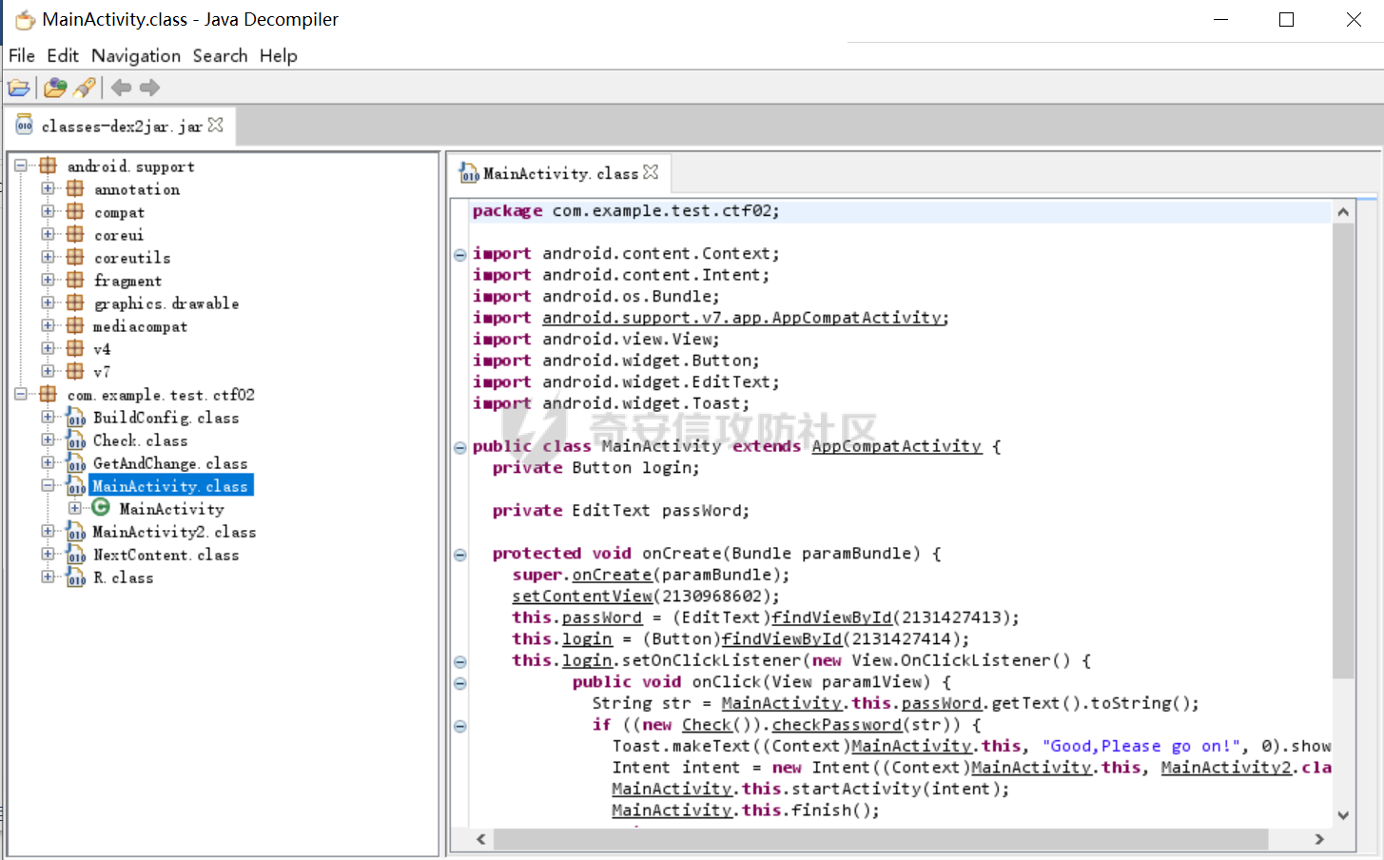Expand the Check.class node

pos(48,440)
